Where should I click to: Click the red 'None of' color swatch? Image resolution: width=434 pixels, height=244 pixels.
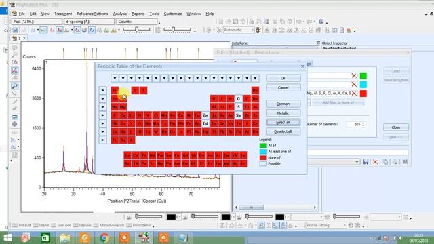[363, 94]
